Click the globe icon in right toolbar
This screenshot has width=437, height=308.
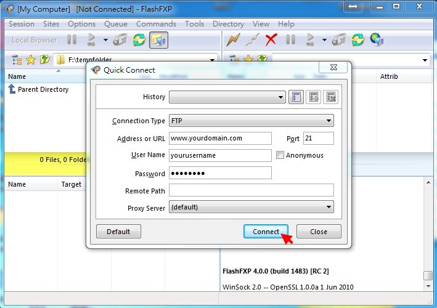[x=377, y=40]
